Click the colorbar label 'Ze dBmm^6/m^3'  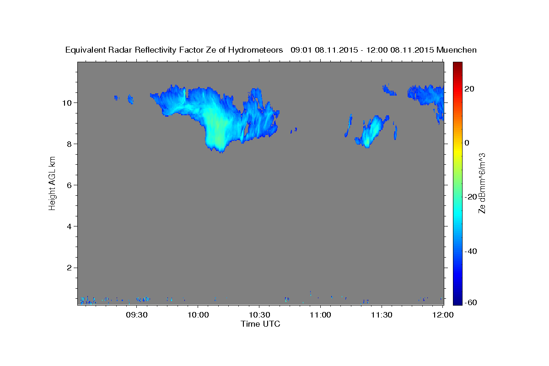481,183
